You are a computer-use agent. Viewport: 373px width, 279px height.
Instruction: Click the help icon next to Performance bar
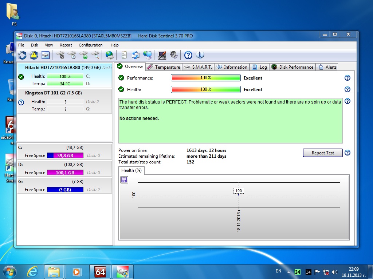347,78
